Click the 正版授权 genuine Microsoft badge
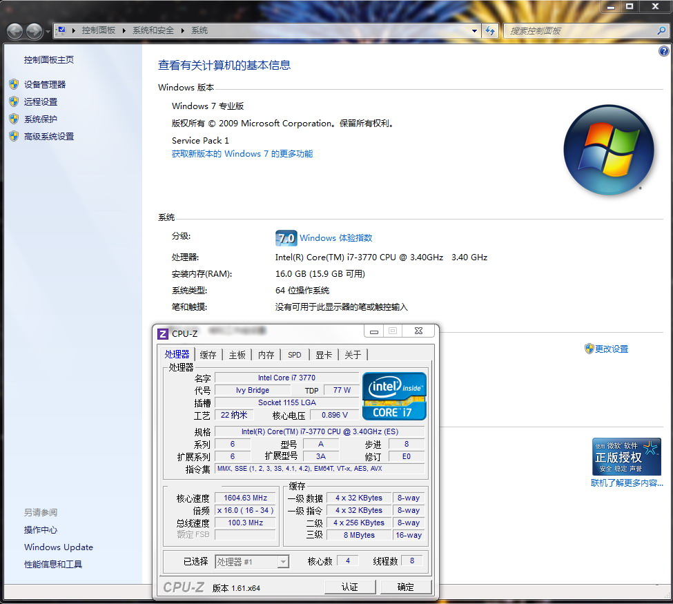The image size is (673, 604). coord(627,457)
